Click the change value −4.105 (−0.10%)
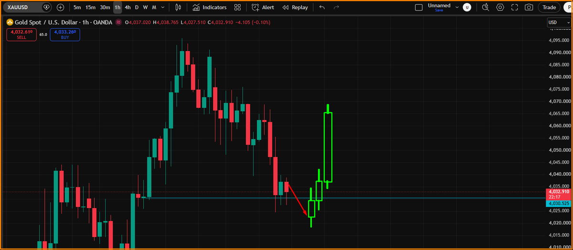The height and width of the screenshot is (250, 573). click(x=254, y=22)
